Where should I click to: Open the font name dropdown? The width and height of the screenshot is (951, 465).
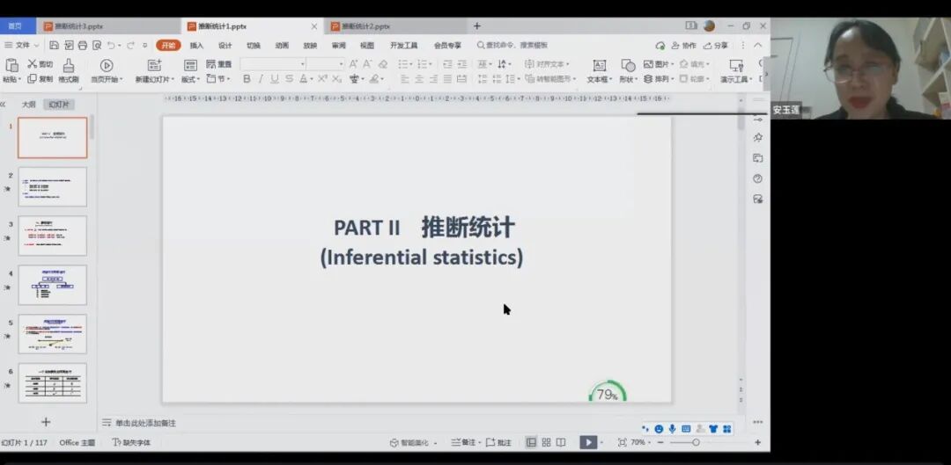pos(303,64)
